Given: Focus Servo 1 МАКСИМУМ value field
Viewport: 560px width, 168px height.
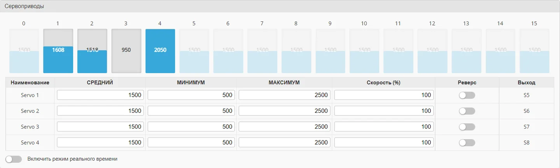Looking at the screenshot, I should click(285, 95).
